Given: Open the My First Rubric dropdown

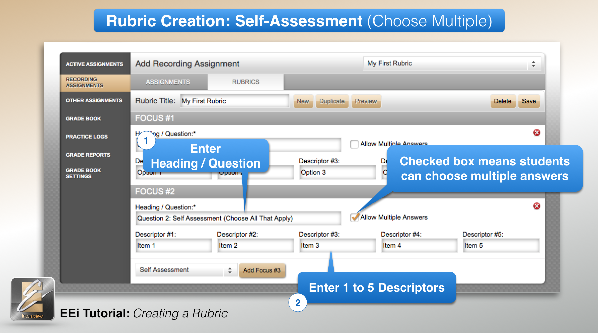Looking at the screenshot, I should (452, 63).
